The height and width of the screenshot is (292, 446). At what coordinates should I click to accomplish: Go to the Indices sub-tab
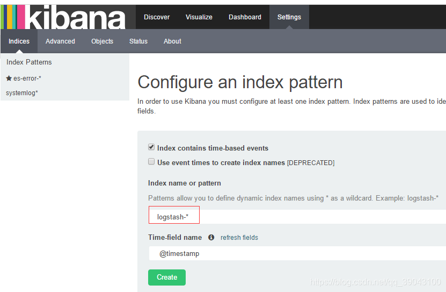pos(19,41)
